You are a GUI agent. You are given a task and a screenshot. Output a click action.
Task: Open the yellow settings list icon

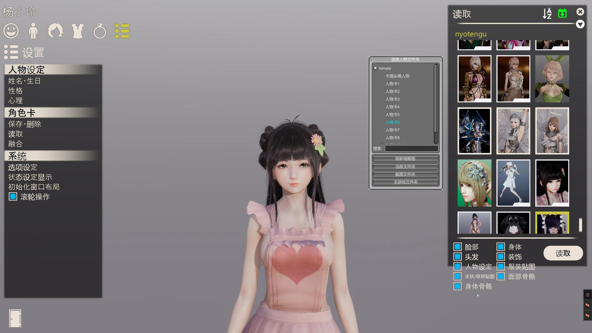(x=122, y=31)
